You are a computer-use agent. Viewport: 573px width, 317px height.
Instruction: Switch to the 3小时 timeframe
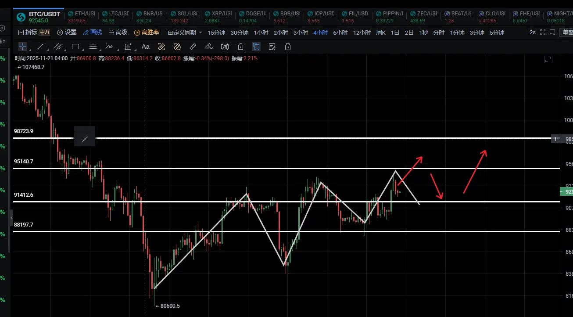(x=301, y=32)
